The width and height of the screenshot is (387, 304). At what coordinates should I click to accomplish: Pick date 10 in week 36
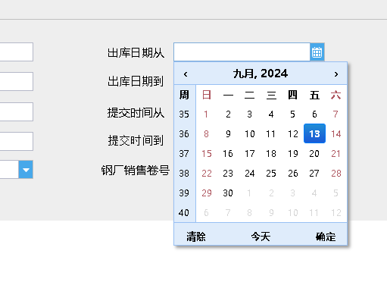[x=249, y=133]
